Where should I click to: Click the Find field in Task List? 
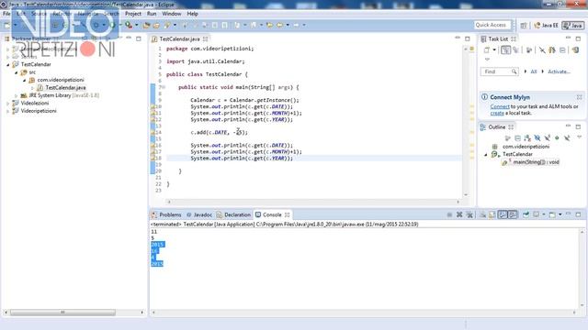(x=499, y=71)
